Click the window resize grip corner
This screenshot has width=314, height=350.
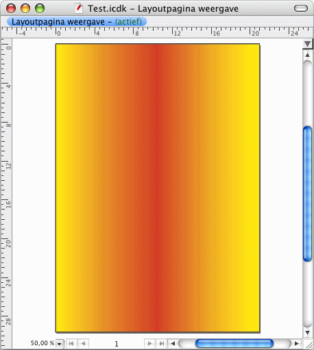pos(309,345)
